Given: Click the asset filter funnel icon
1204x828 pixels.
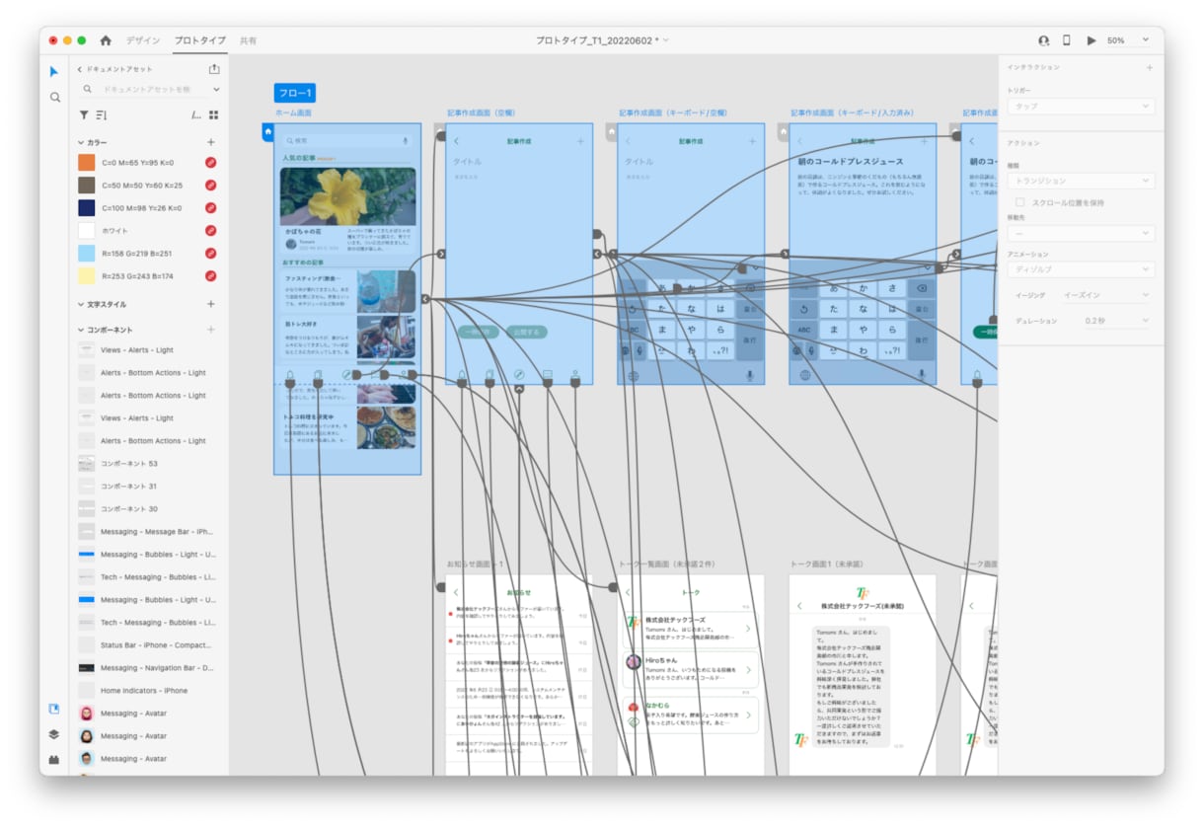Looking at the screenshot, I should click(x=84, y=115).
